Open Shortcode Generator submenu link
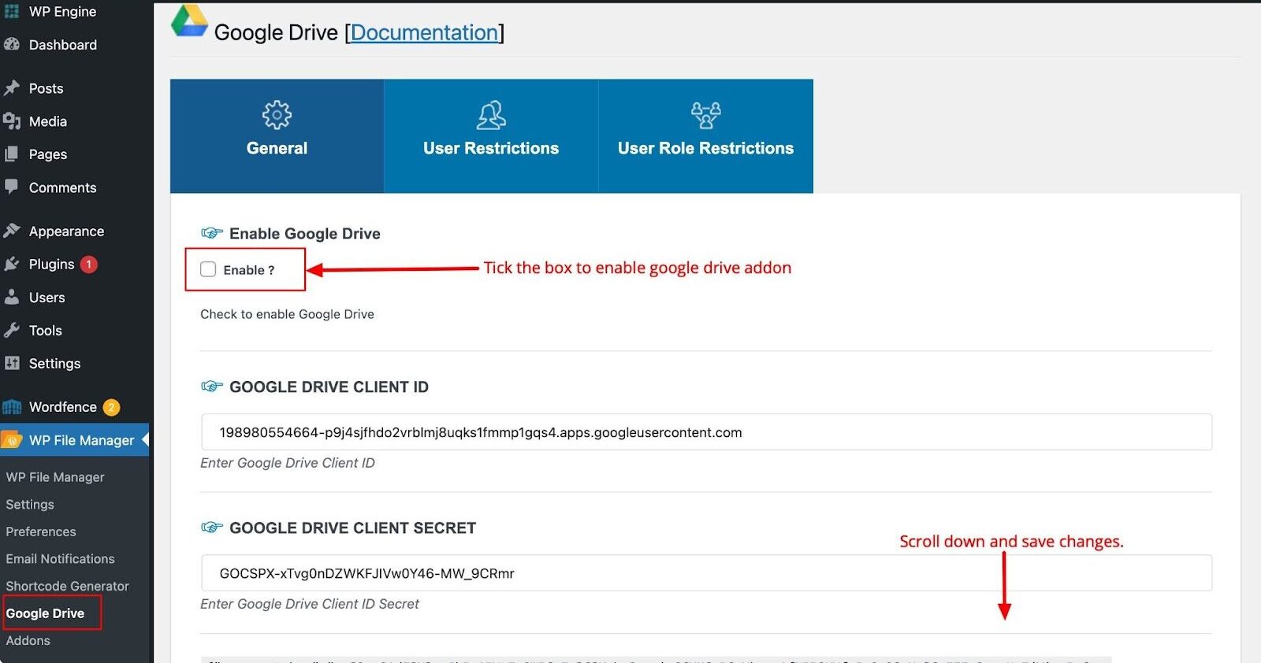Screen dimensions: 1261x663 click(x=68, y=586)
